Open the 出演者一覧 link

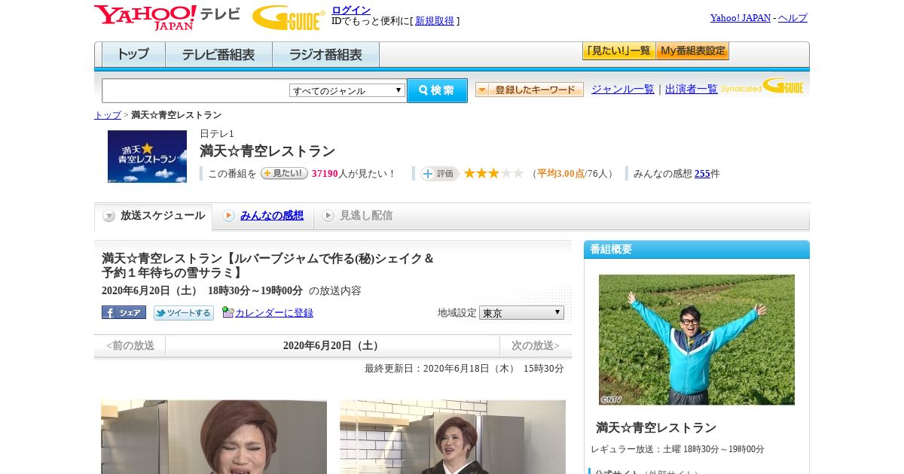[x=692, y=90]
